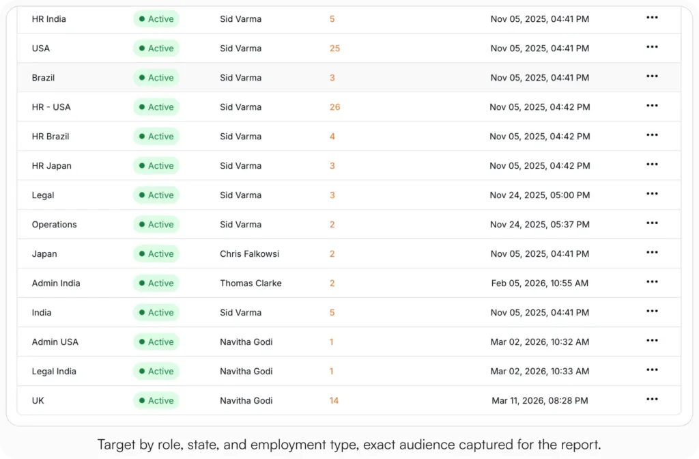Click the member count 25 for USA
The height and width of the screenshot is (459, 699).
tap(334, 48)
